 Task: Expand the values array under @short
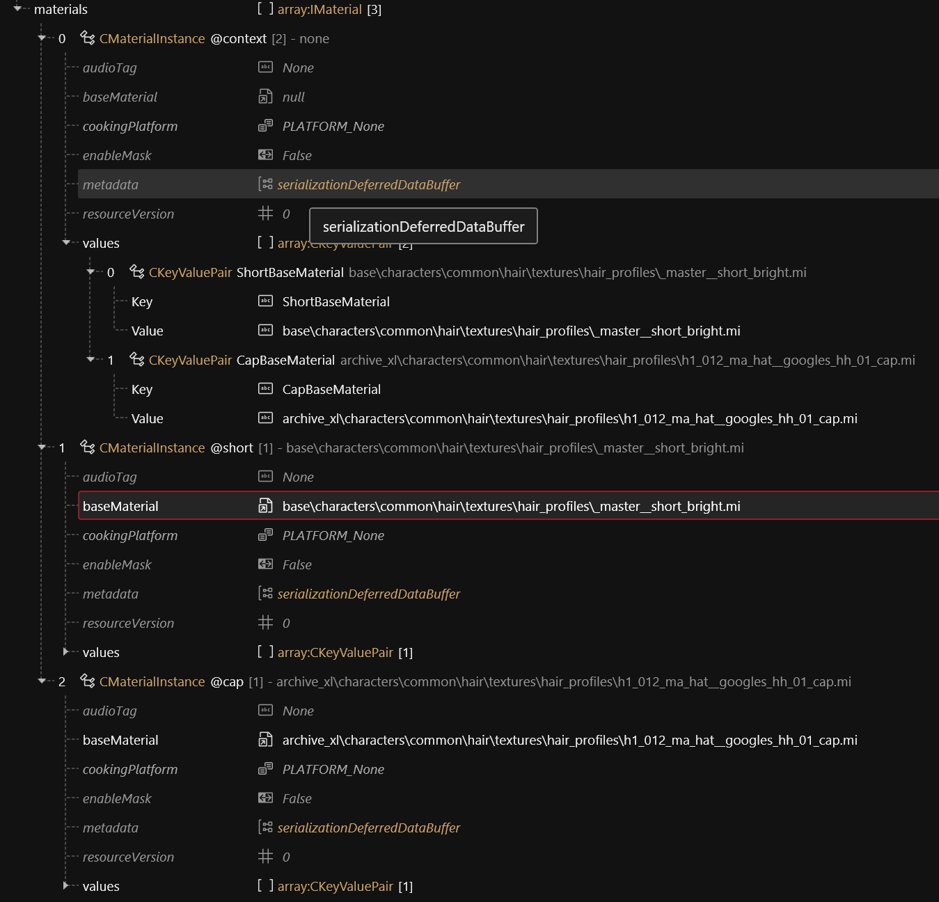67,652
